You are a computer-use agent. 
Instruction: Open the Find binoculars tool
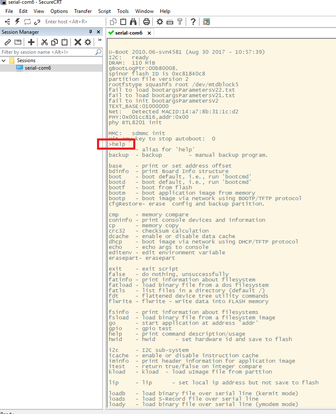pos(133,22)
